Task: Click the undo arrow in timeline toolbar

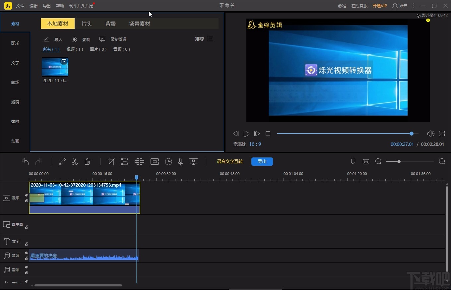Action: pyautogui.click(x=25, y=161)
